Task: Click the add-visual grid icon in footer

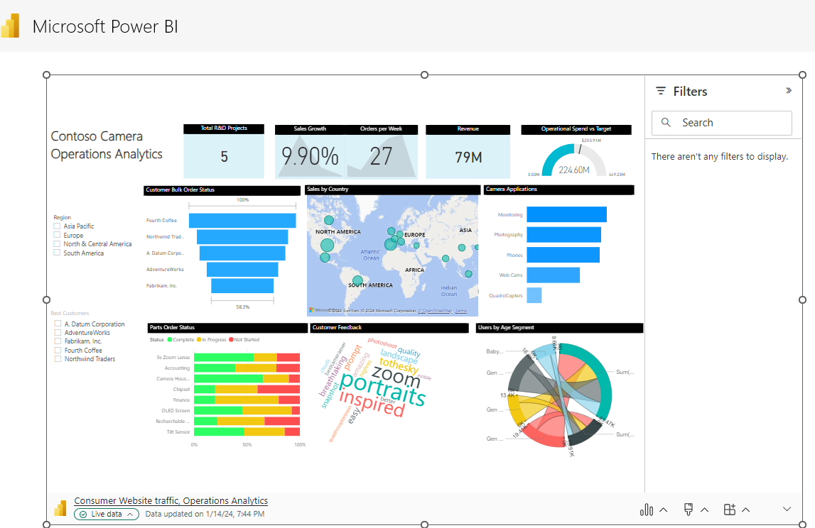Action: pyautogui.click(x=729, y=510)
